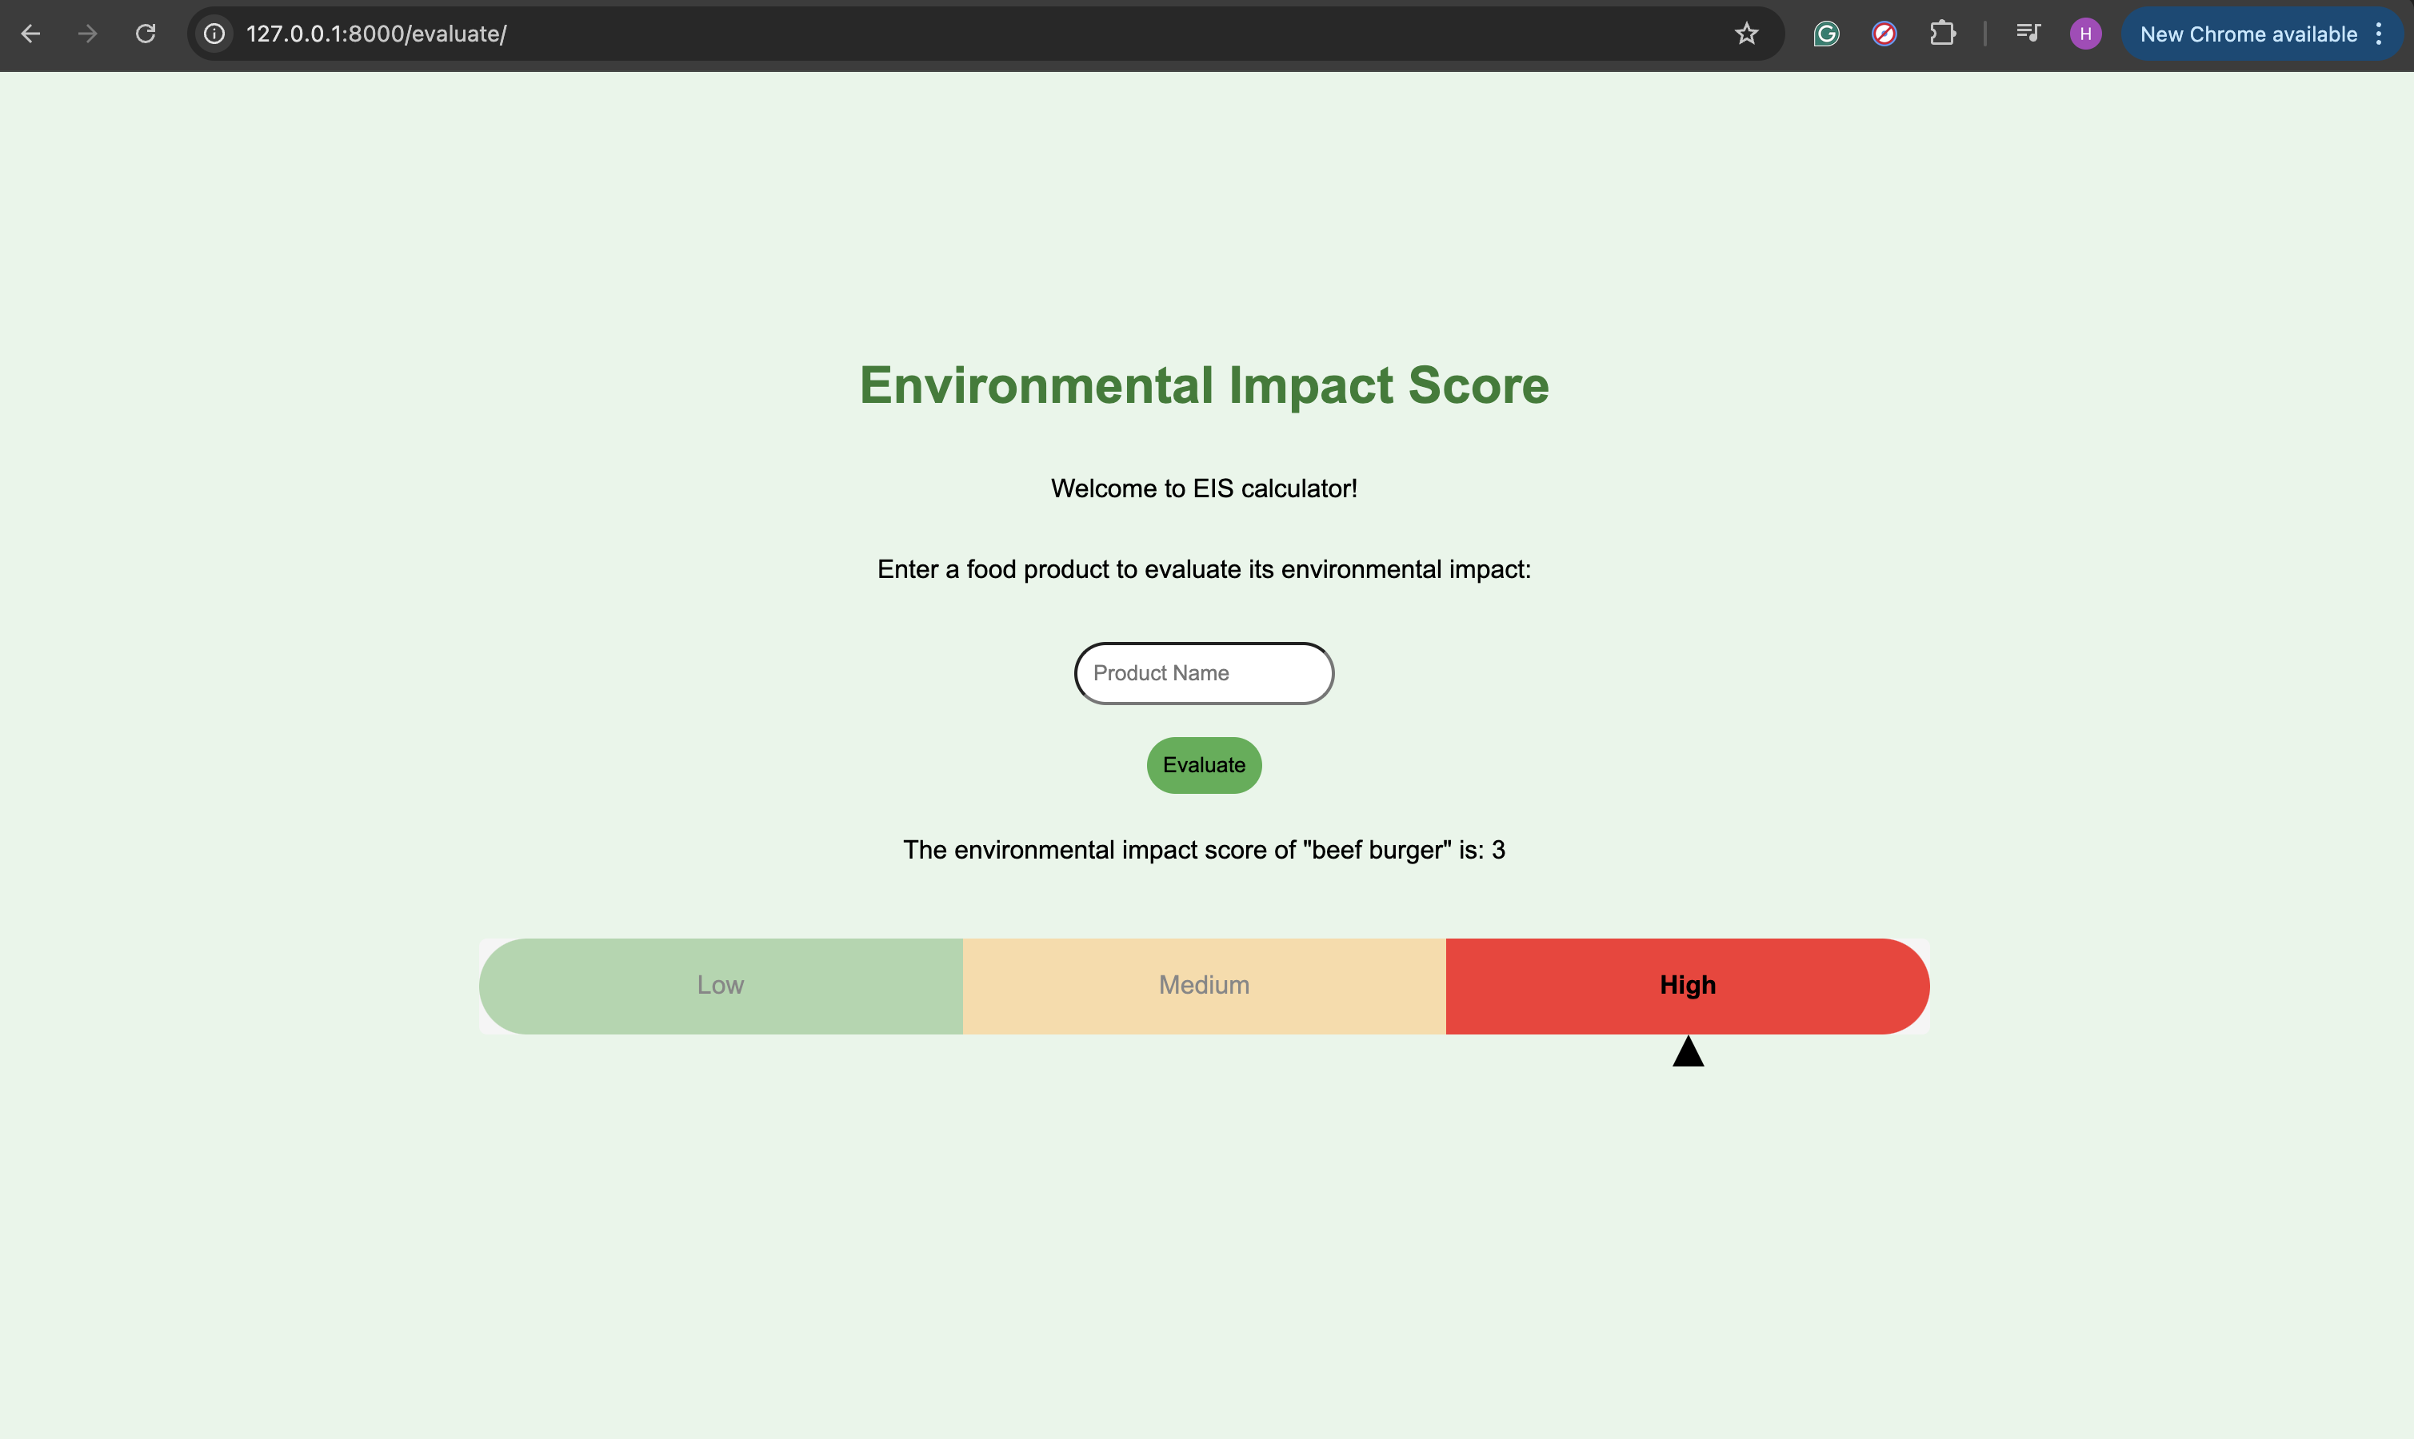The image size is (2414, 1439).
Task: Reload the current page
Action: point(146,34)
